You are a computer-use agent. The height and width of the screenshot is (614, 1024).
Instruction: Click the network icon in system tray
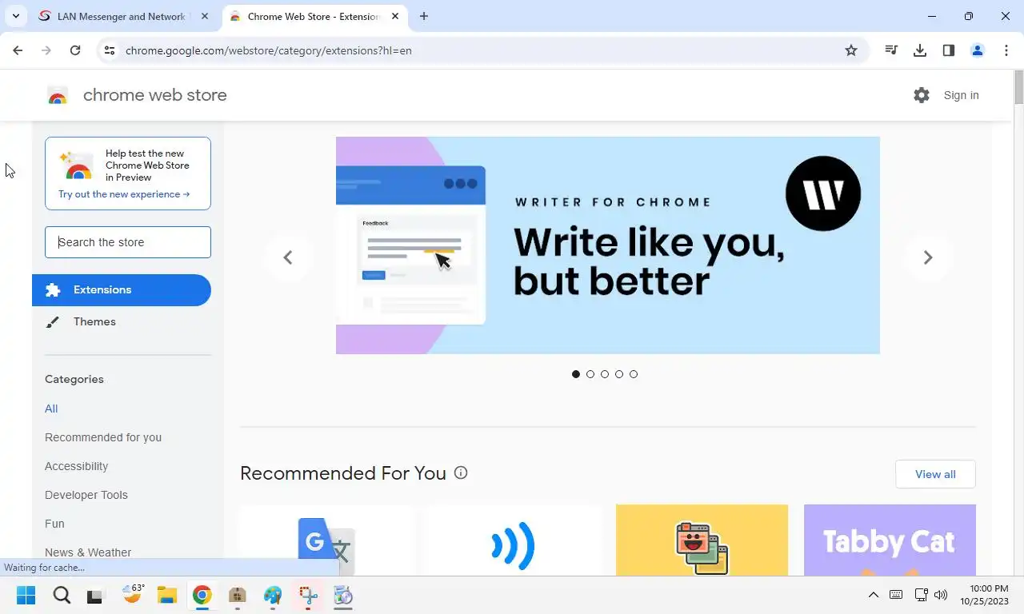[x=921, y=595]
